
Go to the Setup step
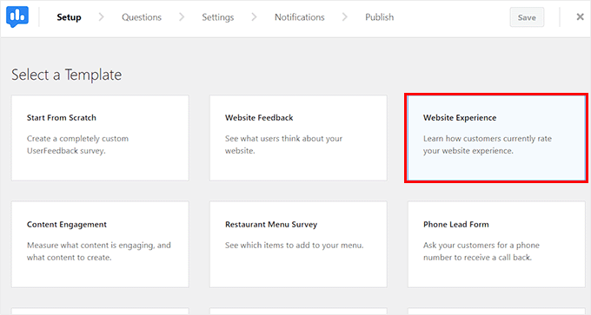[x=69, y=17]
